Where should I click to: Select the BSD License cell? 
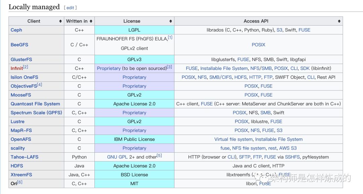(x=134, y=174)
